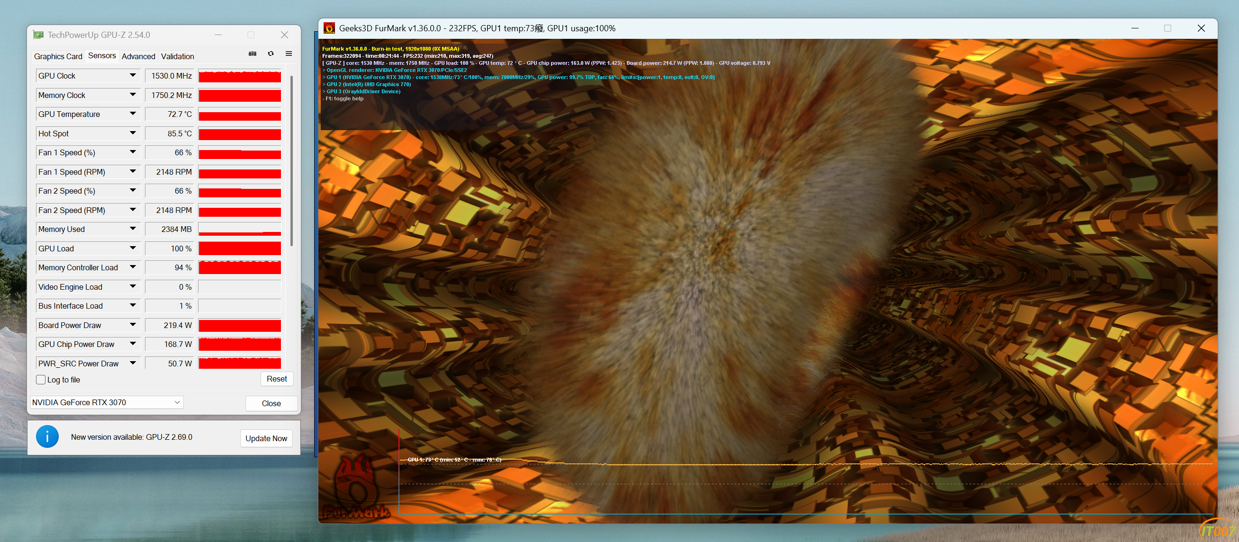
Task: Click the GPU-Z title bar app icon
Action: [x=38, y=35]
